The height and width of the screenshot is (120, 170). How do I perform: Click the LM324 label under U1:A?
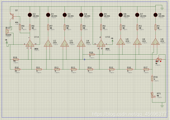pos(36,49)
